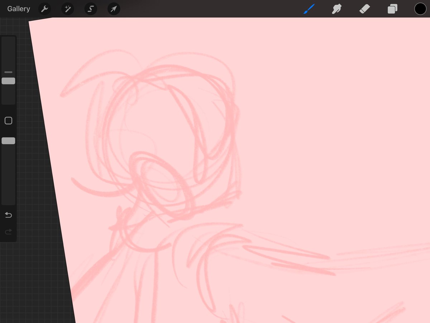Activate the Transform arrow tool
430x323 pixels.
[114, 9]
